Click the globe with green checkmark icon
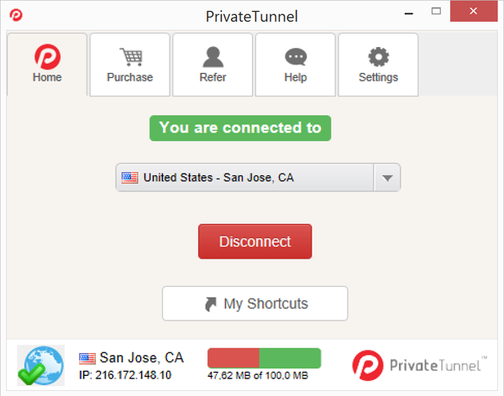 [x=40, y=365]
